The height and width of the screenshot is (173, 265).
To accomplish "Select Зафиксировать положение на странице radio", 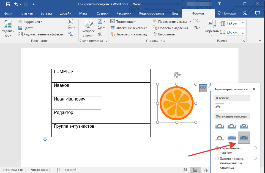I will pos(217,158).
